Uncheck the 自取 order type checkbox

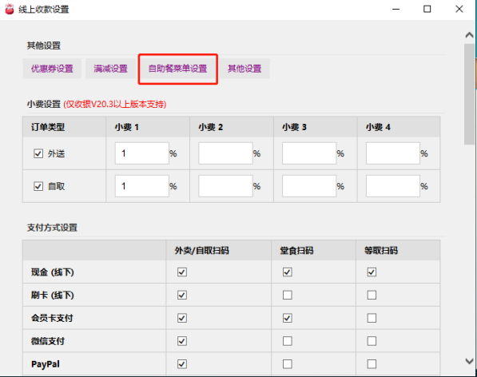(x=38, y=186)
